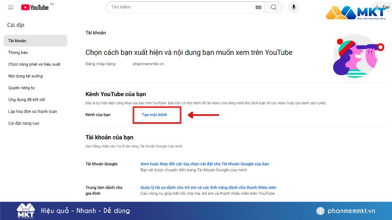Screen dimensions: 392x220
Task: Click the MKT logo in bottom banner
Action: (x=25, y=211)
